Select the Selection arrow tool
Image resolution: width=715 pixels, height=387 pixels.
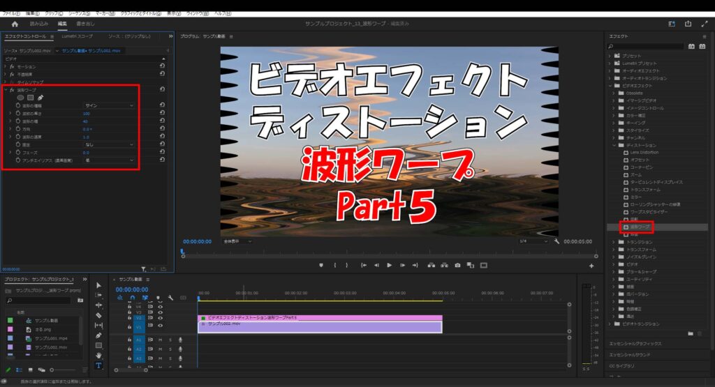99,285
